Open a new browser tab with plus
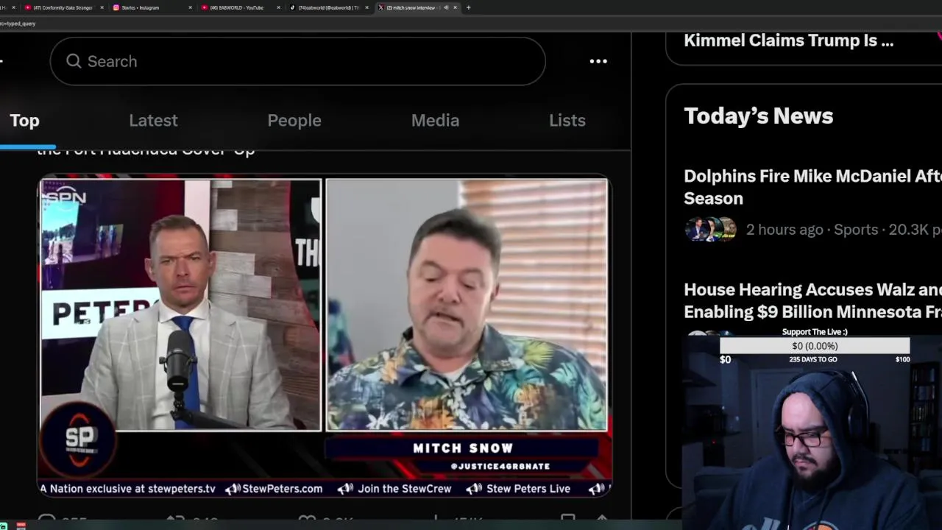This screenshot has width=942, height=530. [468, 7]
